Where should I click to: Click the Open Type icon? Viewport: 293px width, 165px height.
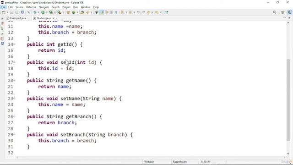click(82, 12)
